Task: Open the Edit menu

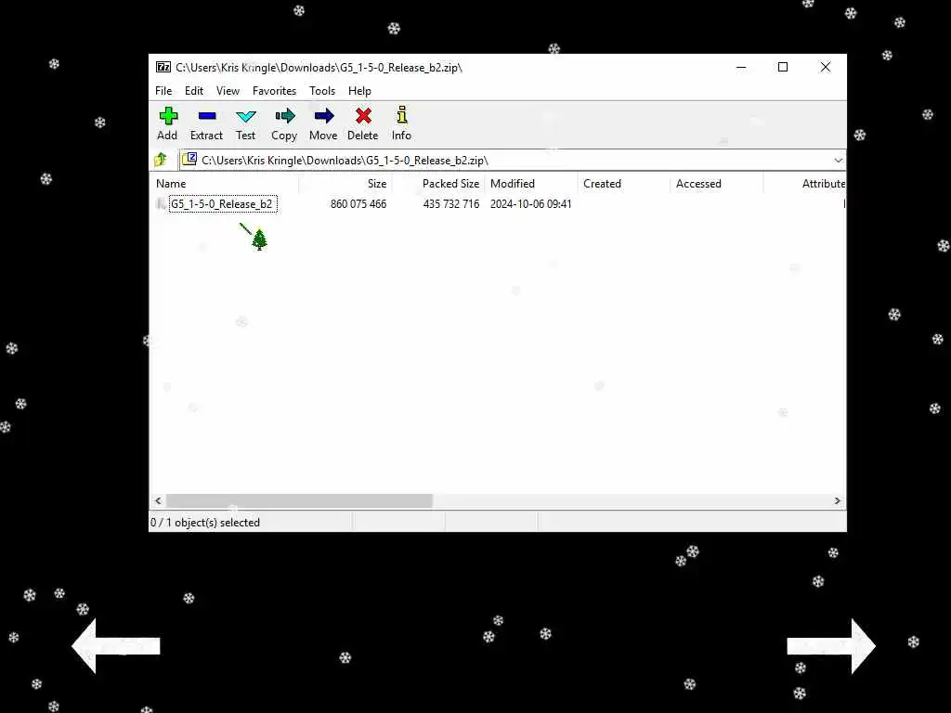Action: (x=194, y=91)
